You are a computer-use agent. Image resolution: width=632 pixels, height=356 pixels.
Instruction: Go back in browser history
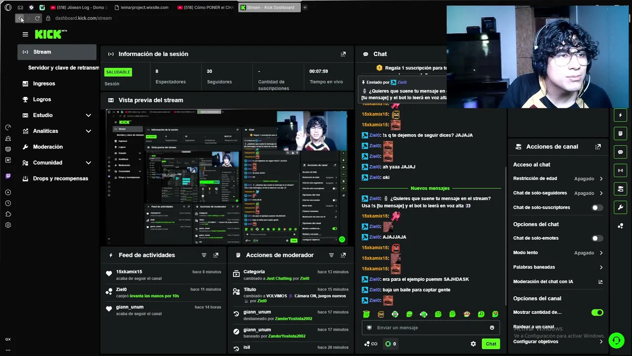(x=20, y=18)
